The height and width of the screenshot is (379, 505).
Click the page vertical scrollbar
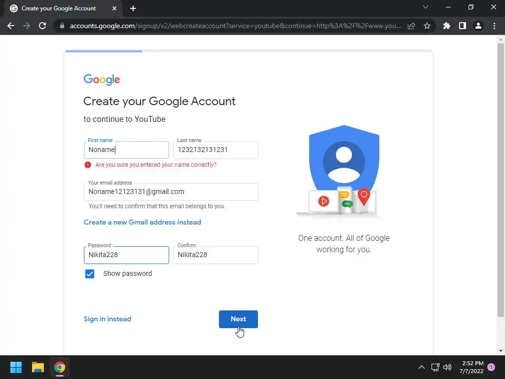[x=501, y=180]
